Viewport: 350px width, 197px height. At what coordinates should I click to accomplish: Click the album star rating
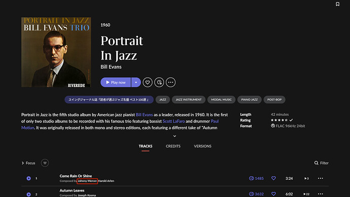coord(279,120)
